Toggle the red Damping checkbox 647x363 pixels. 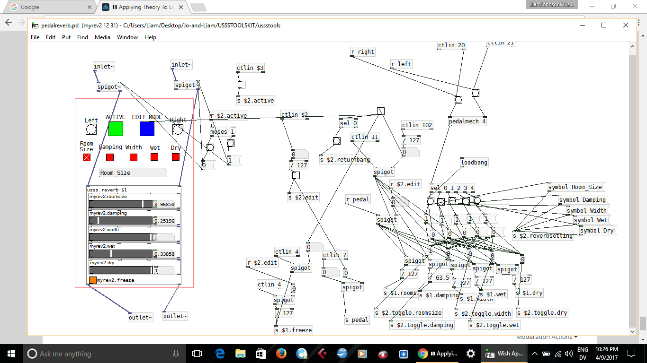point(110,157)
